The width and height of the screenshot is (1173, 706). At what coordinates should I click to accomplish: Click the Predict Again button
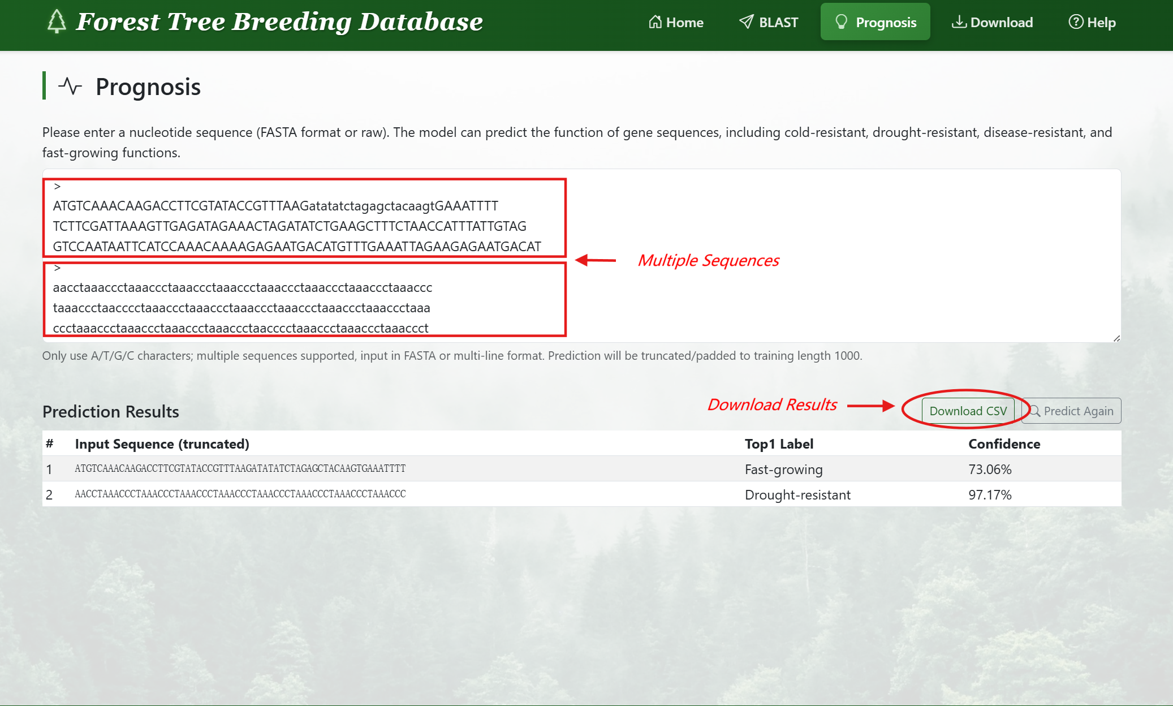coord(1071,411)
